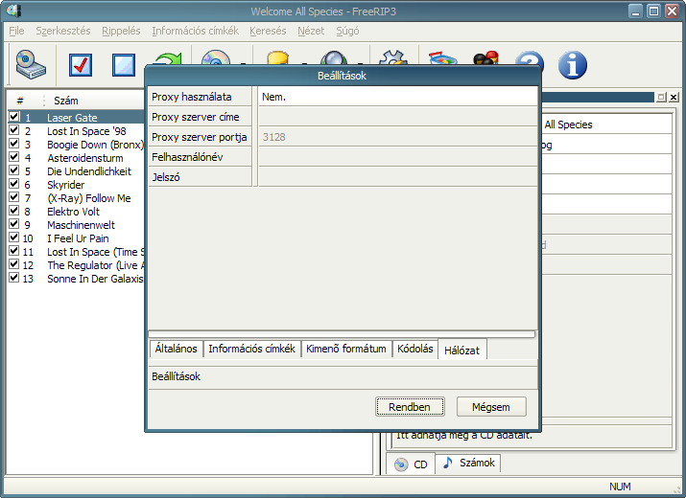This screenshot has width=686, height=498.
Task: Click the NUM indicator in status bar
Action: point(620,487)
